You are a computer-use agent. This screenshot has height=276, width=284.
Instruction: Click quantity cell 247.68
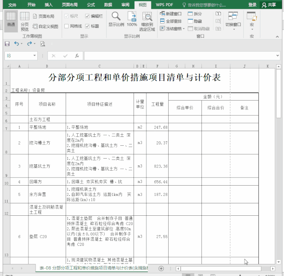pos(157,127)
